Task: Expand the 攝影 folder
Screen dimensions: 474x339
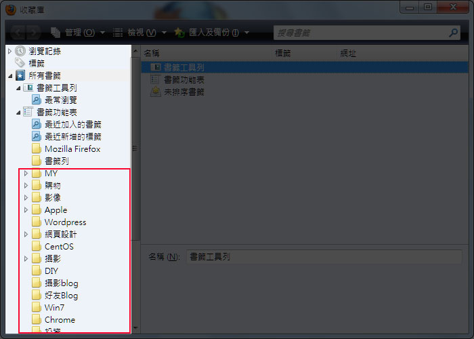Action: (x=26, y=259)
